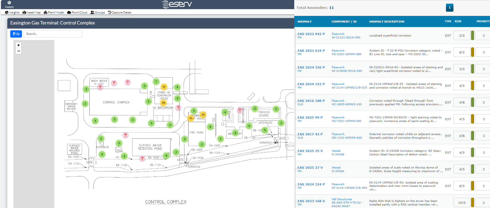This screenshot has height=208, width=490.
Task: Open camera icon on Wash Water X-3301
Action: pyautogui.click(x=100, y=87)
